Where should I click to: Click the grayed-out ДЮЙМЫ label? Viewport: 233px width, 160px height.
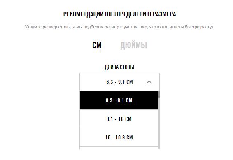point(134,45)
